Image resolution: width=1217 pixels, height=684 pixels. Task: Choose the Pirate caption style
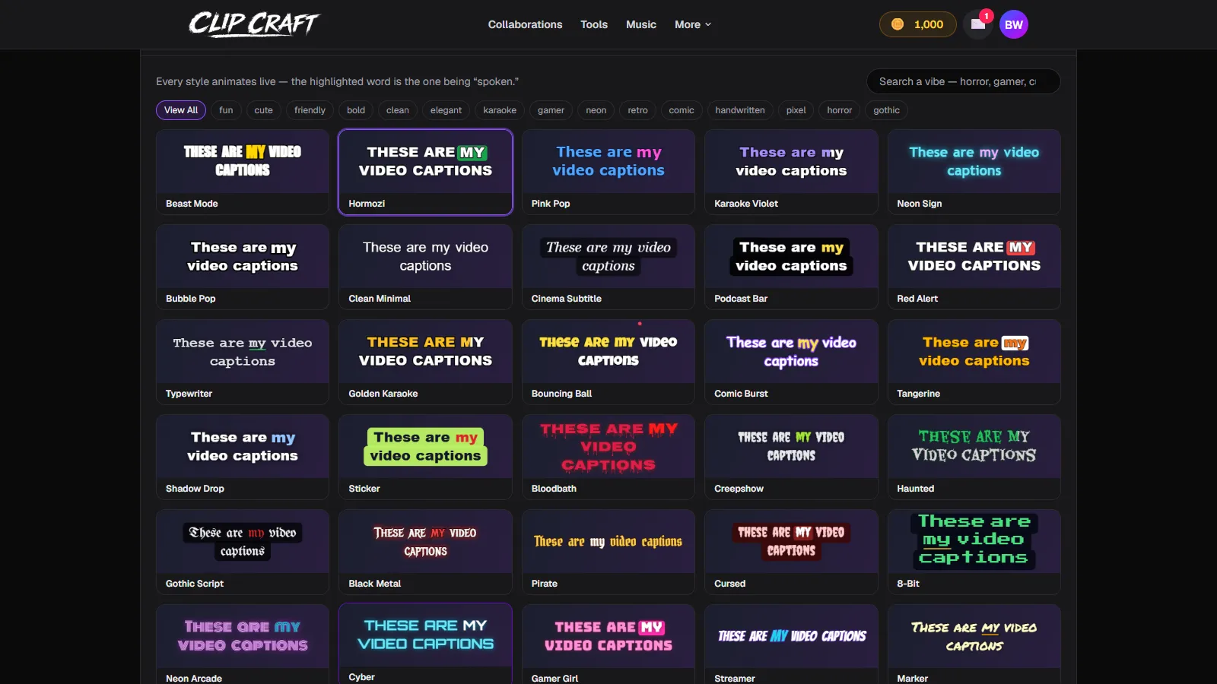click(608, 552)
